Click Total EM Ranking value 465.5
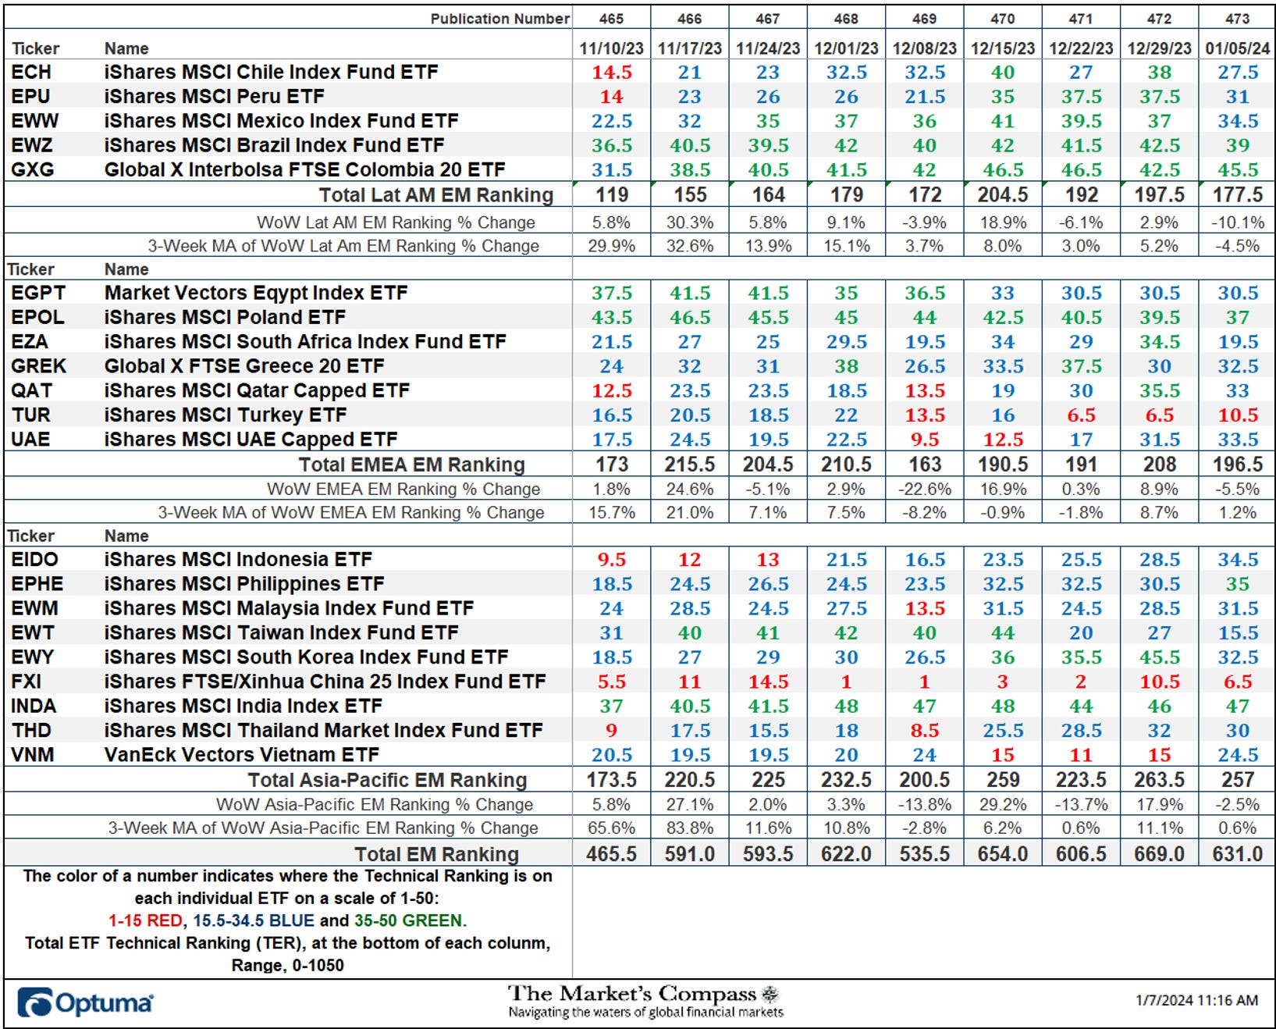1276x1029 pixels. 611,854
